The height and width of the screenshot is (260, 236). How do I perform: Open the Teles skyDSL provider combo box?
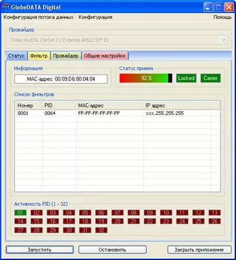[x=119, y=40]
